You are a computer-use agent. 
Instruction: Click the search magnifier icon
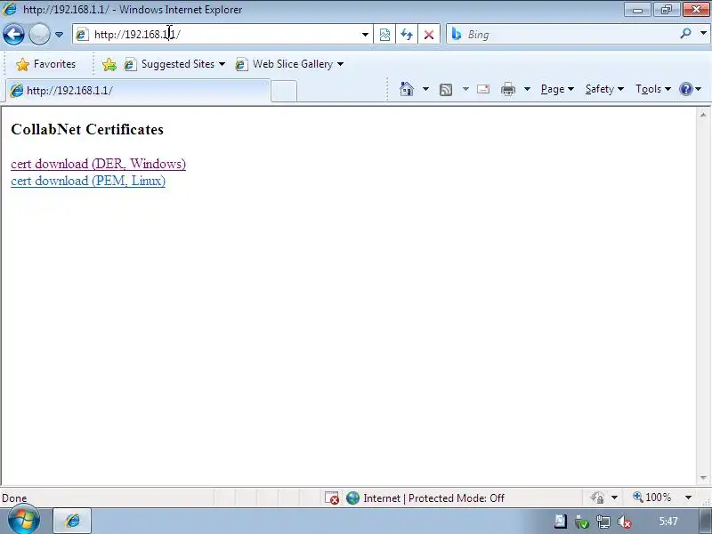685,33
